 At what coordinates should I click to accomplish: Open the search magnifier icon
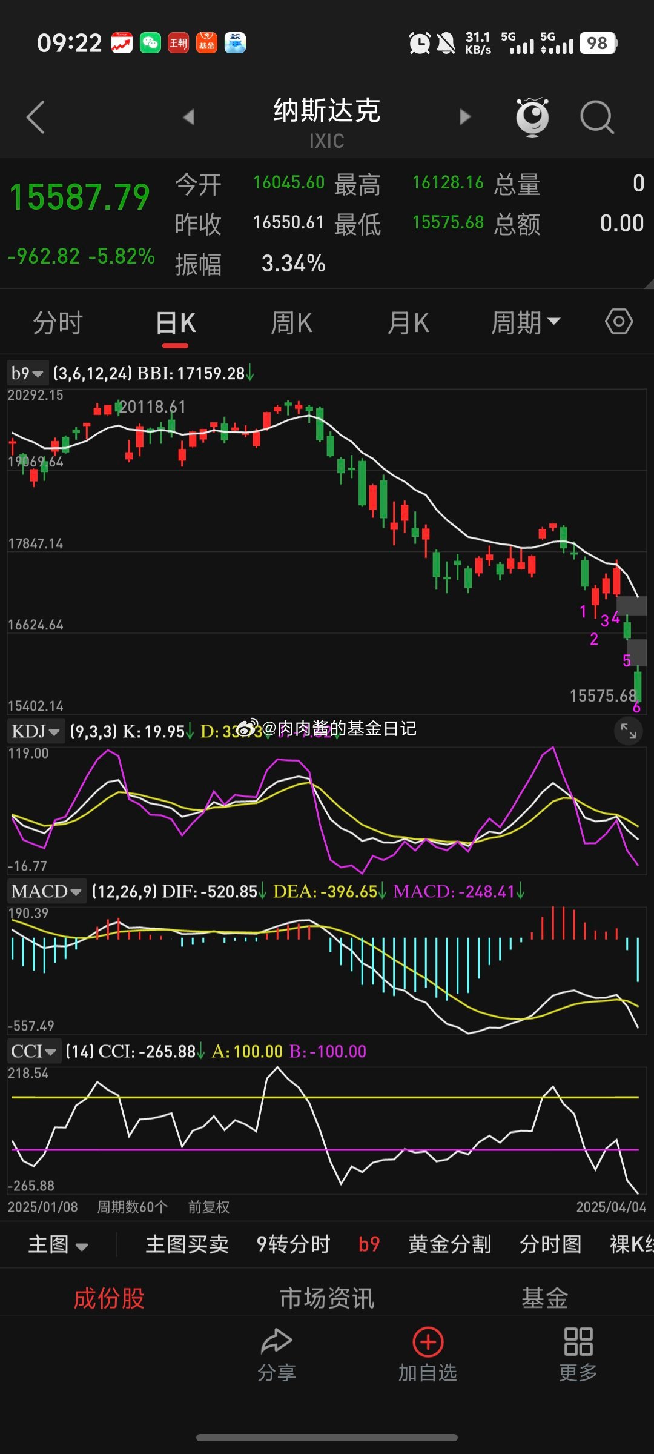point(597,117)
